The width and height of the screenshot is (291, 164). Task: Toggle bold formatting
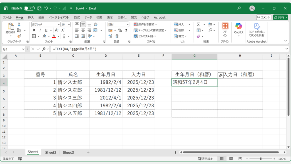tap(34, 30)
